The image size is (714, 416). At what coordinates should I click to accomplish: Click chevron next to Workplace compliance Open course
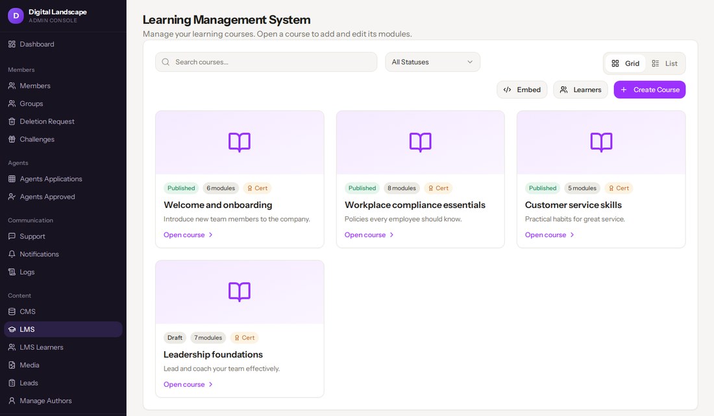[x=391, y=235]
